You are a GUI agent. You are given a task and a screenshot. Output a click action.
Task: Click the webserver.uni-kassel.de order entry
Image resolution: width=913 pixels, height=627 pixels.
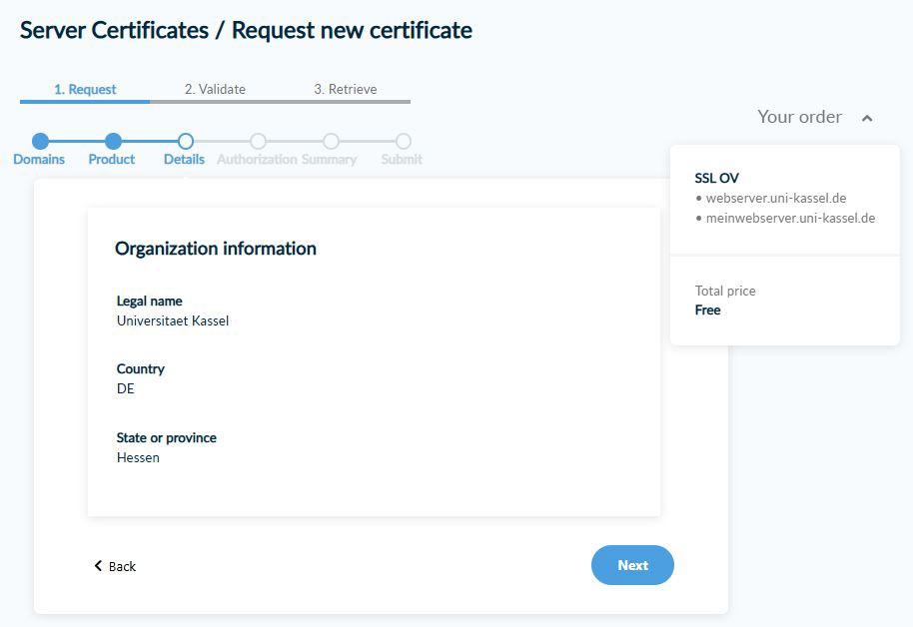point(775,198)
